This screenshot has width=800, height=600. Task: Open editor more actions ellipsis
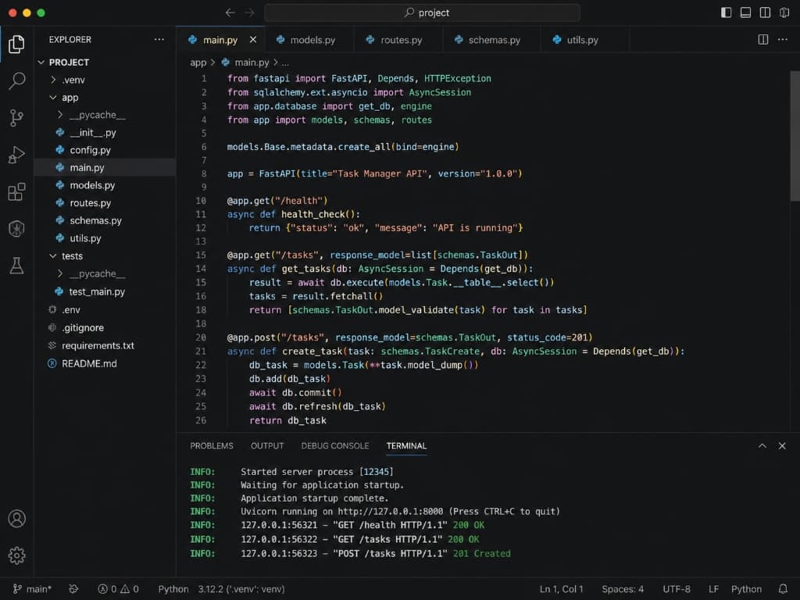[x=782, y=39]
